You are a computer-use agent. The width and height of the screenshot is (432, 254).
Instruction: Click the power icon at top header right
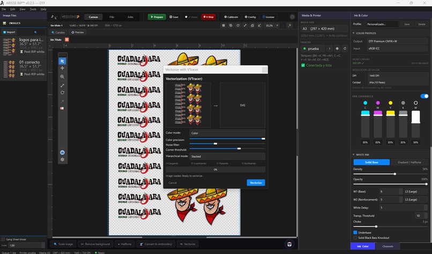click(292, 17)
